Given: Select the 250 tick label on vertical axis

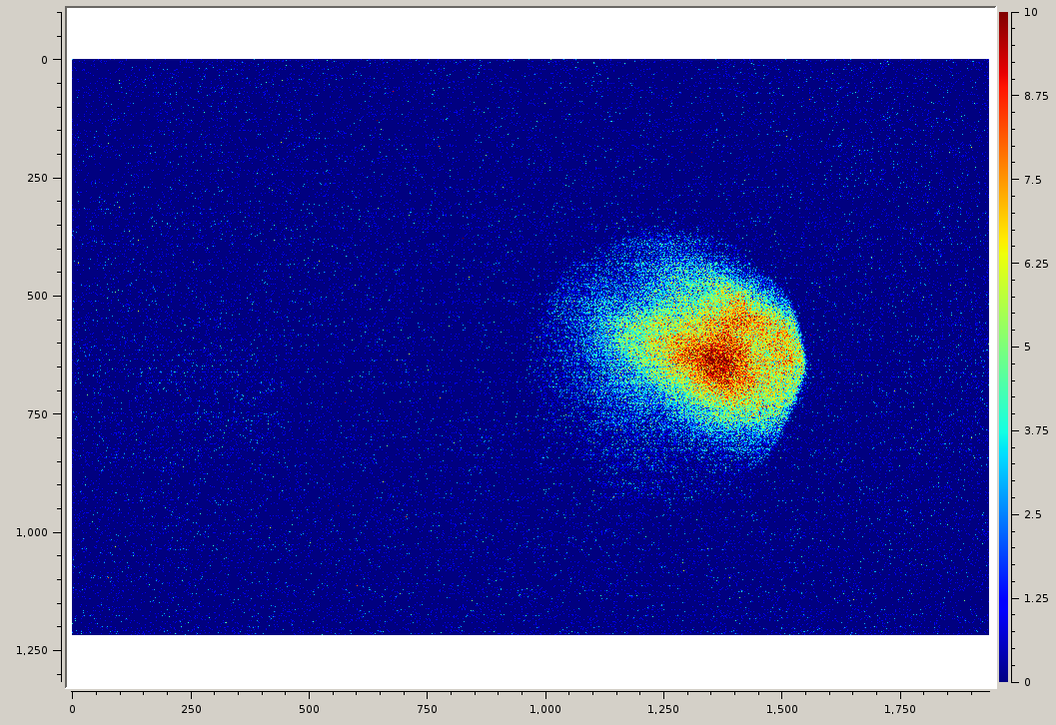Looking at the screenshot, I should coord(37,178).
